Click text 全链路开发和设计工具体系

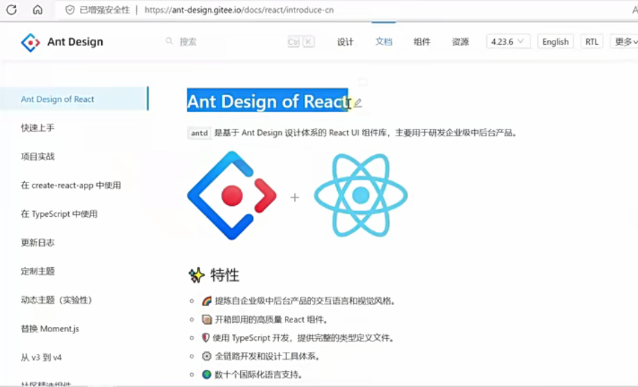point(267,356)
